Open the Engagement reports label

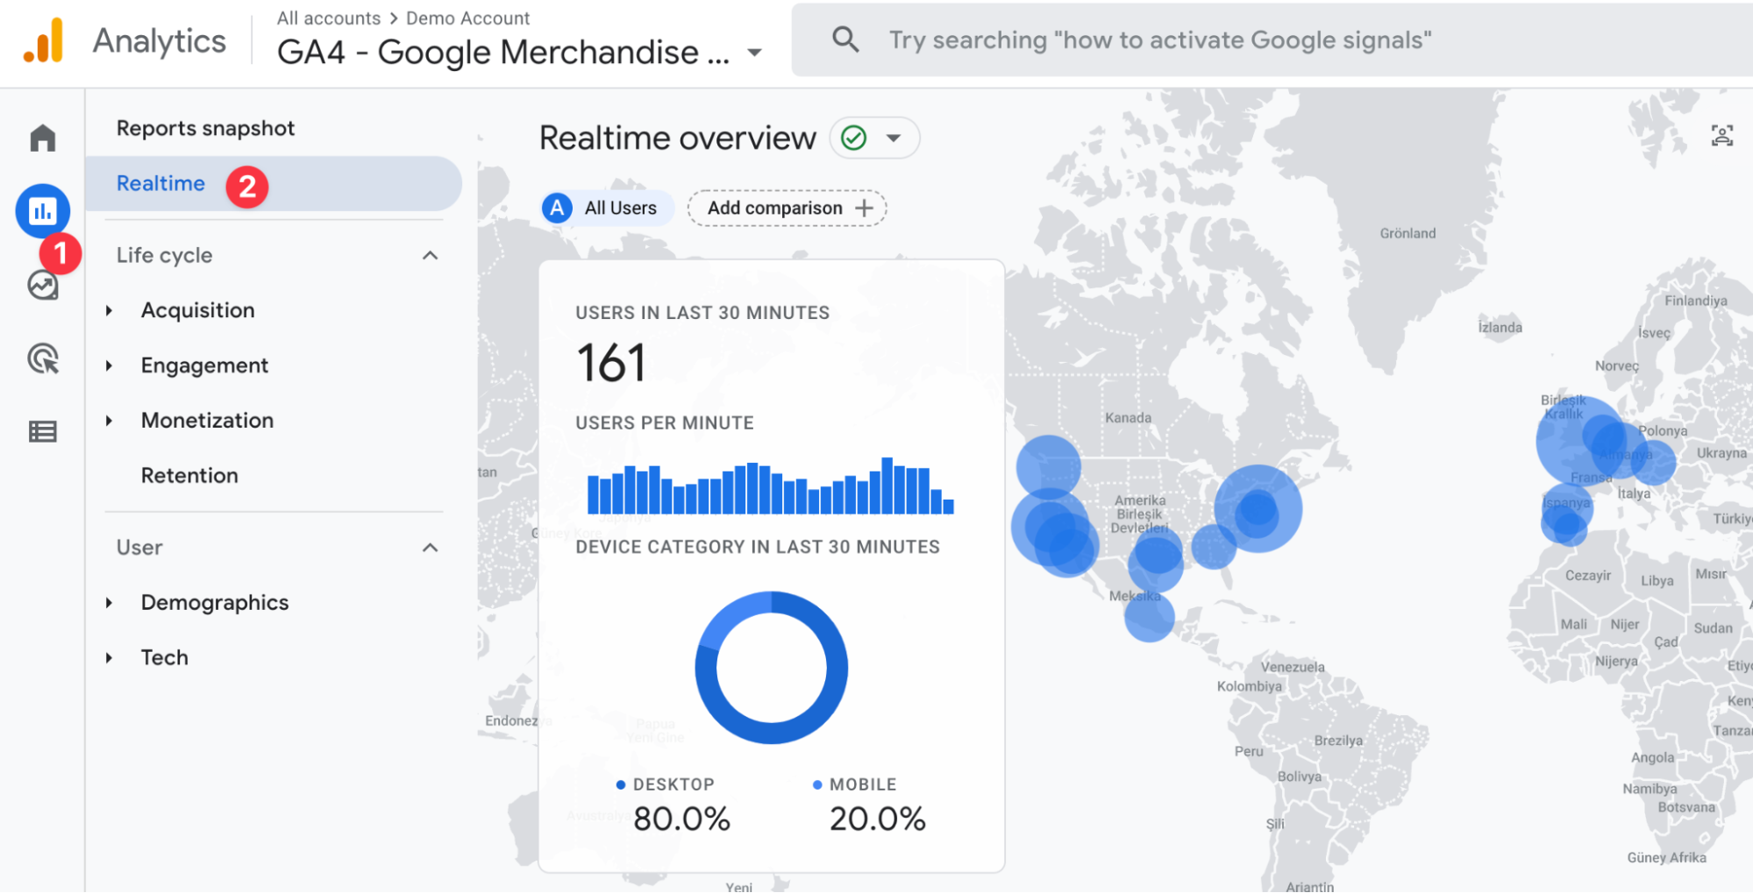204,365
